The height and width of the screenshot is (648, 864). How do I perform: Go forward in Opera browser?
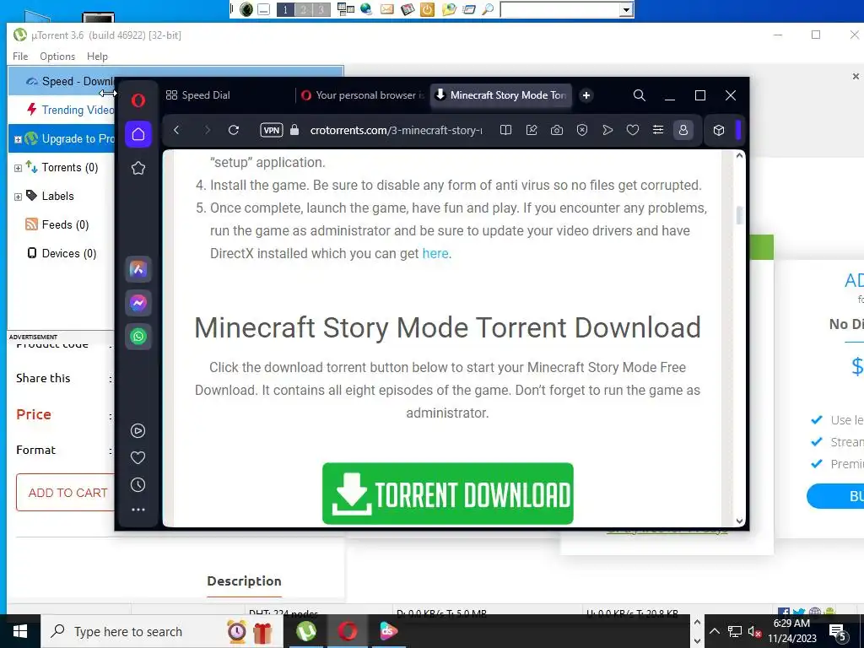pyautogui.click(x=208, y=130)
